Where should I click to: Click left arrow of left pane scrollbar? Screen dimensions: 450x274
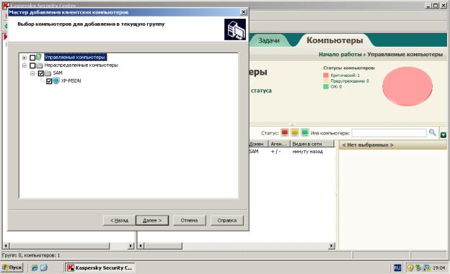(6, 246)
